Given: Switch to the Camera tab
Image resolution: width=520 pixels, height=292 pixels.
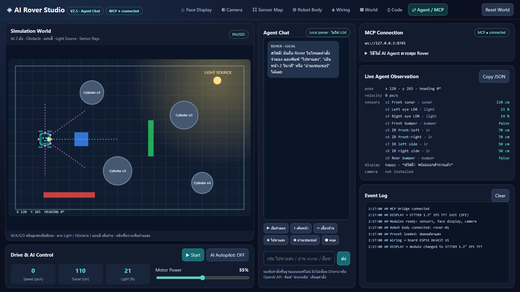Looking at the screenshot, I should [232, 10].
